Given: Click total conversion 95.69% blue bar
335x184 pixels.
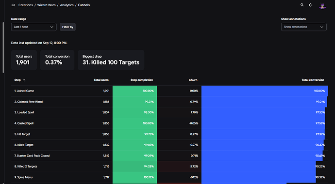Looking at the screenshot, I should (x=262, y=156).
